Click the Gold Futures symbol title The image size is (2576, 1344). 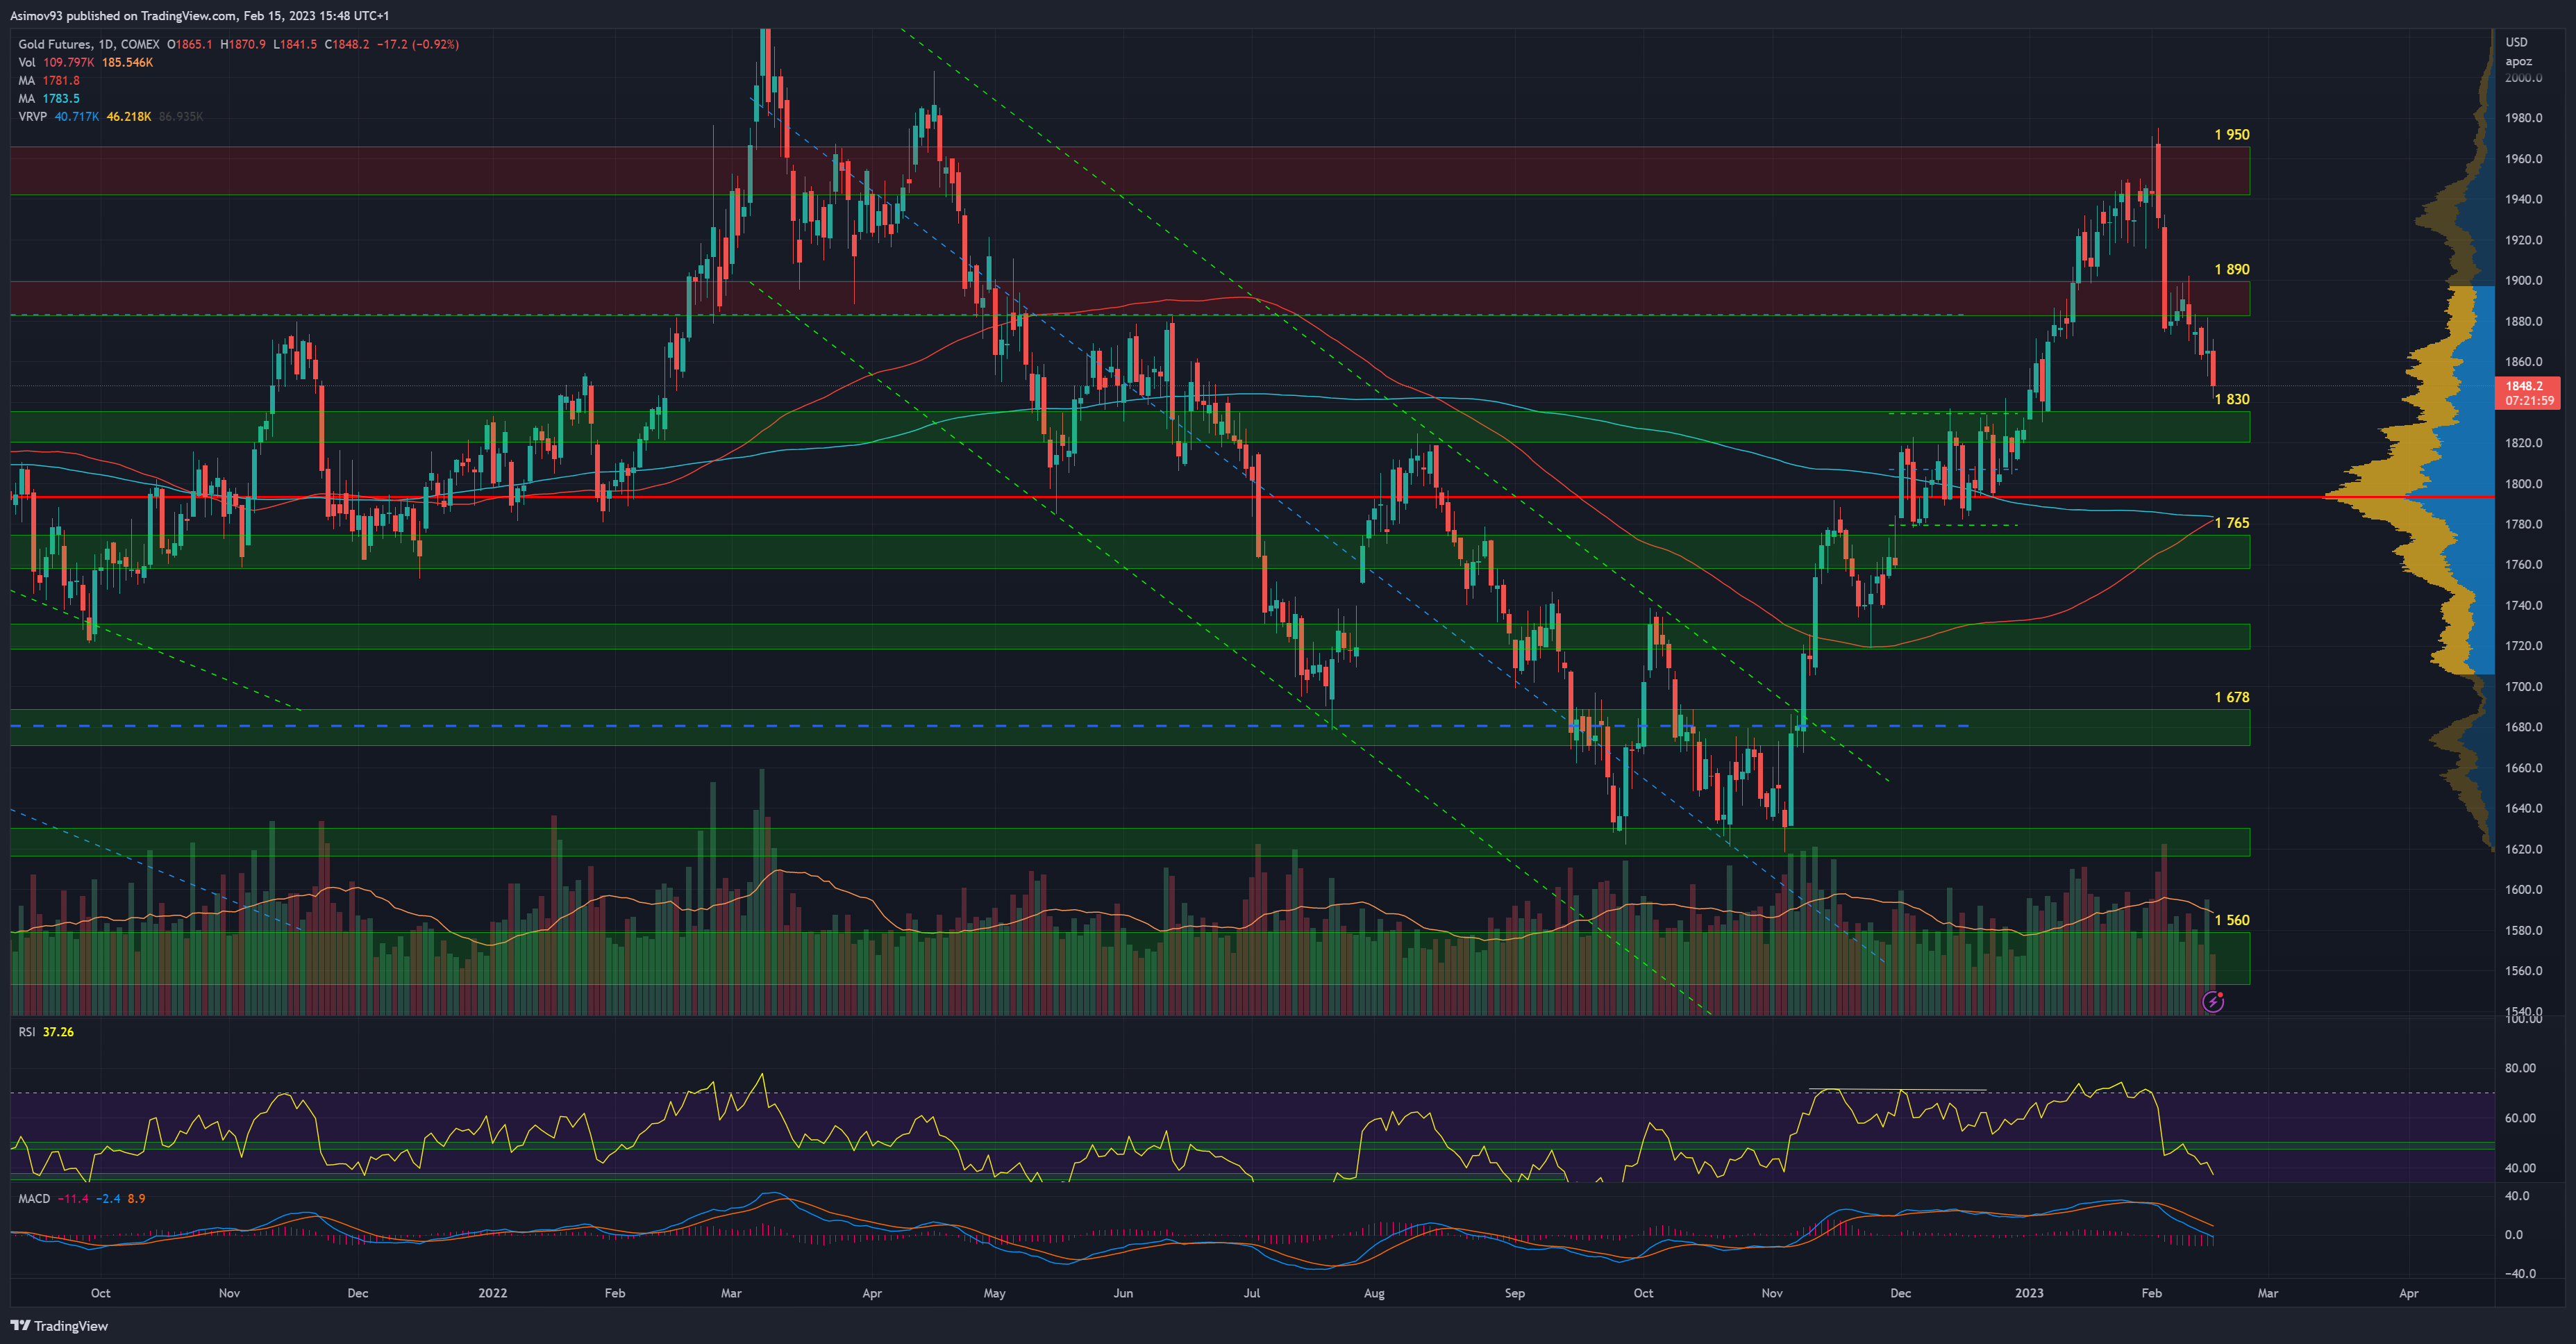pos(54,44)
